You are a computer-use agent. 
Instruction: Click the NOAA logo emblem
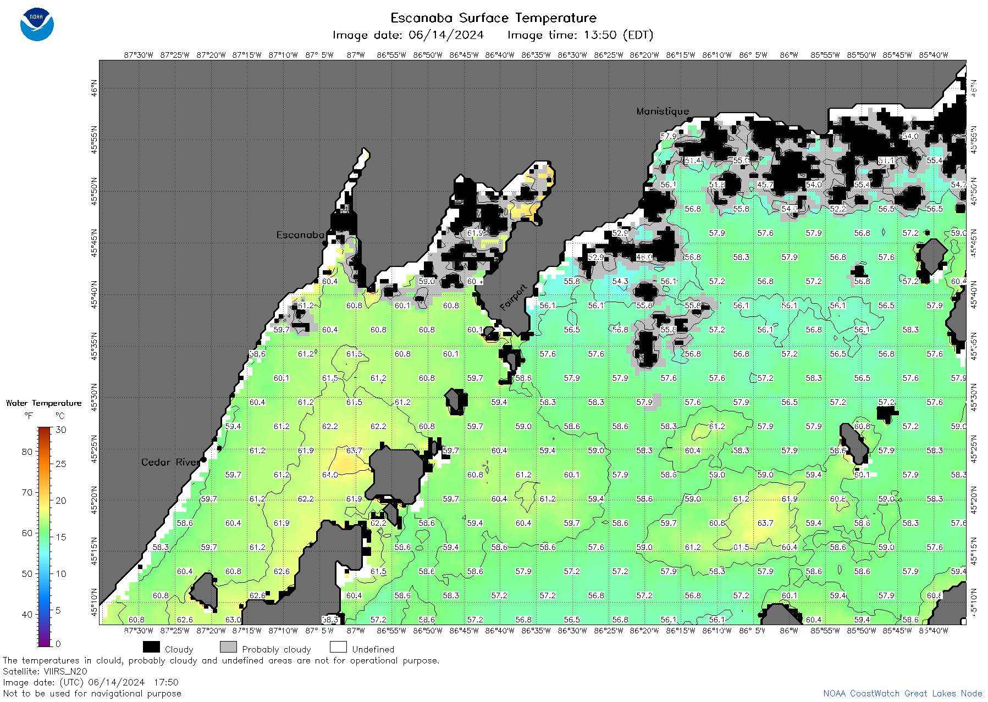pyautogui.click(x=37, y=25)
